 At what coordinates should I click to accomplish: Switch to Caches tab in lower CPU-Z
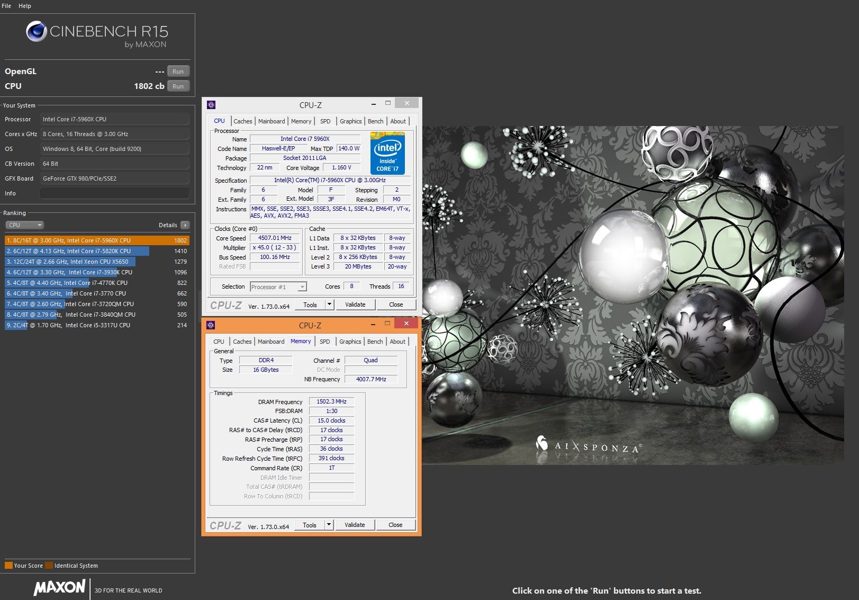pyautogui.click(x=242, y=342)
